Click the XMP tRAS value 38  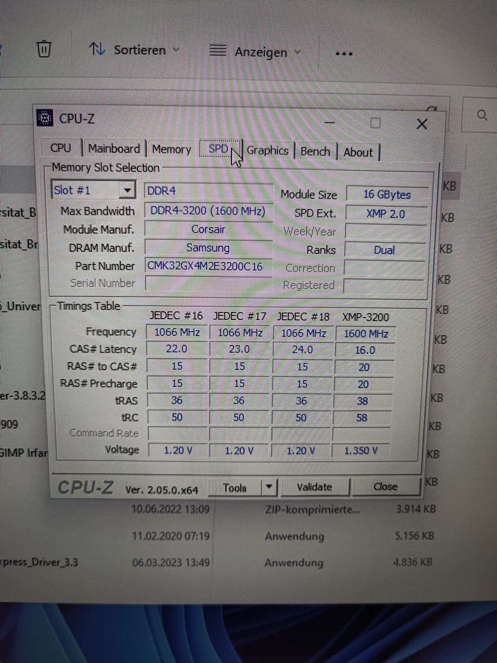(x=362, y=401)
